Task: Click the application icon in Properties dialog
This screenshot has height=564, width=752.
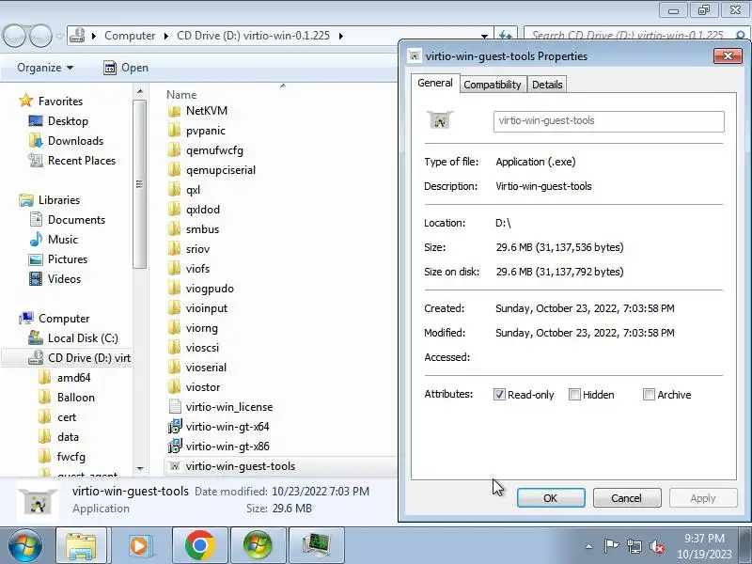Action: [x=440, y=120]
